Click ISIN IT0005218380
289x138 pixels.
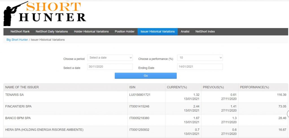coord(139,118)
